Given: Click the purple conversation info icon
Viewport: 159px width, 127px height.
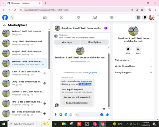Looking at the screenshot, I should tap(106, 28).
